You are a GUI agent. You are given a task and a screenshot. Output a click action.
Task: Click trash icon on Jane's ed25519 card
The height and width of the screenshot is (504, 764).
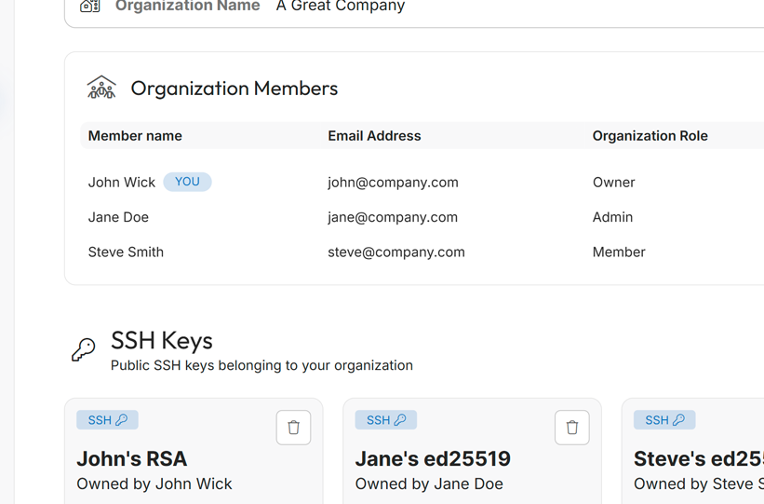(x=571, y=428)
